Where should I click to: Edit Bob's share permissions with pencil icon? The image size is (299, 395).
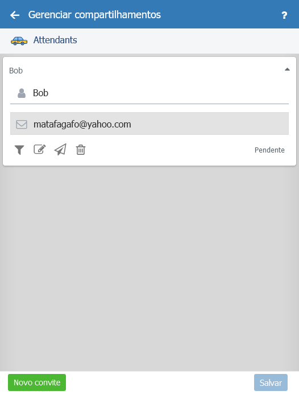point(40,149)
